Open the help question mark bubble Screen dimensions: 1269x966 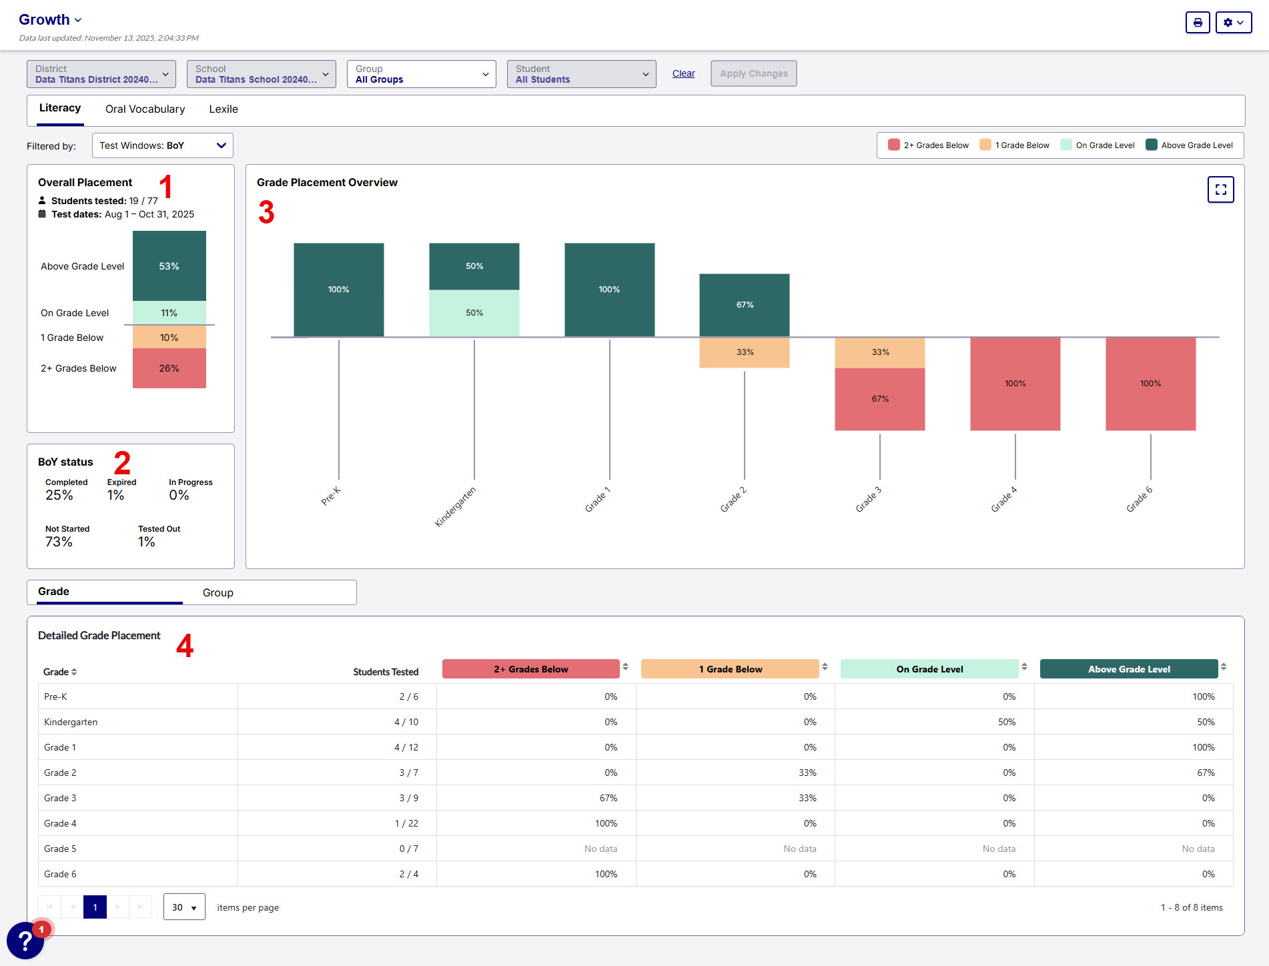(25, 941)
